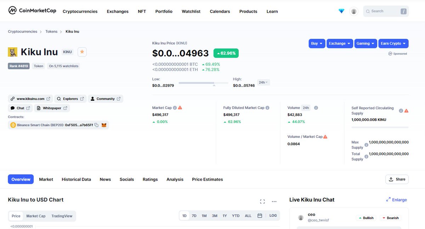This screenshot has width=425, height=229.
Task: Select Bullish sentiment
Action: coord(366,218)
